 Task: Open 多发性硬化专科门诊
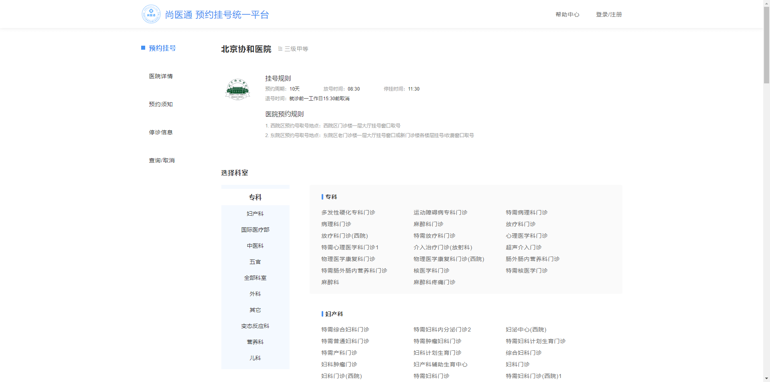coord(348,212)
